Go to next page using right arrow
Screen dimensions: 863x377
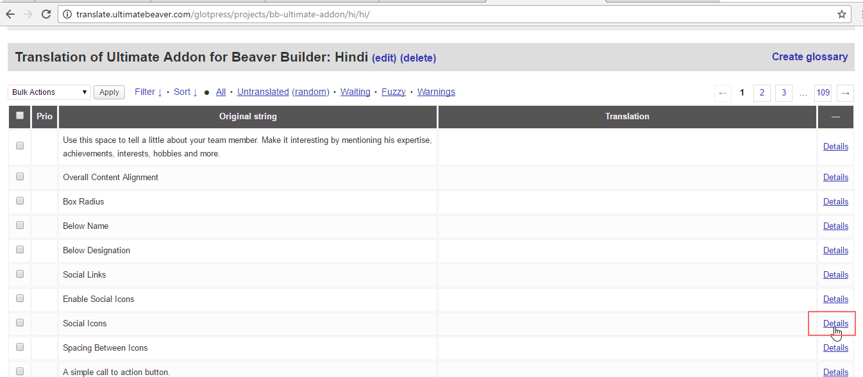846,93
